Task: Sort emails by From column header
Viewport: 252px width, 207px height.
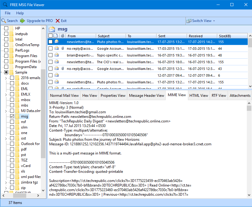Action: click(81, 36)
